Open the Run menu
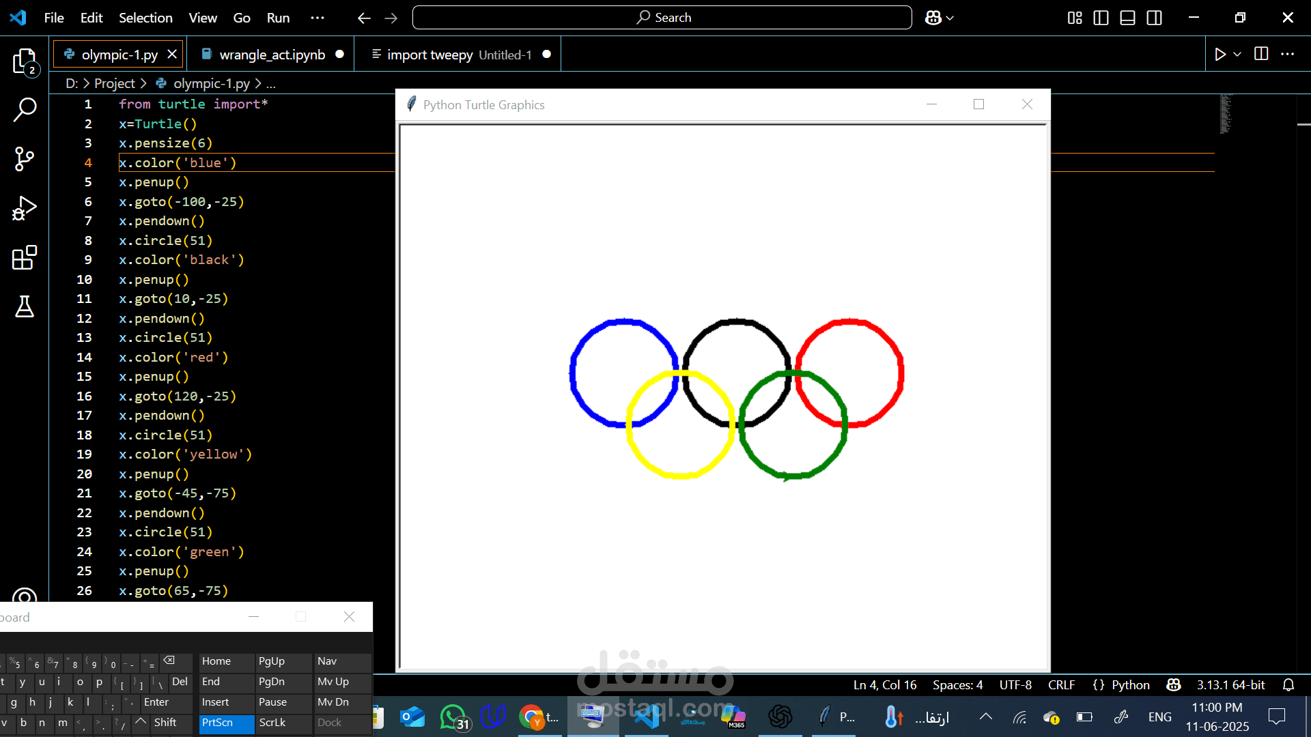The image size is (1311, 737). coord(278,18)
